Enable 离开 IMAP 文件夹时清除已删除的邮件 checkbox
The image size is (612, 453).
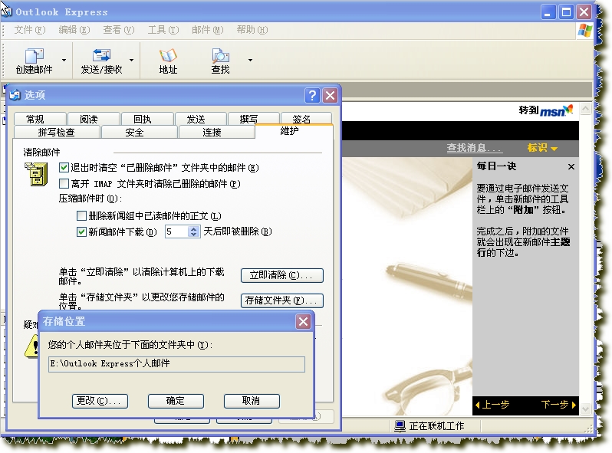tap(64, 183)
